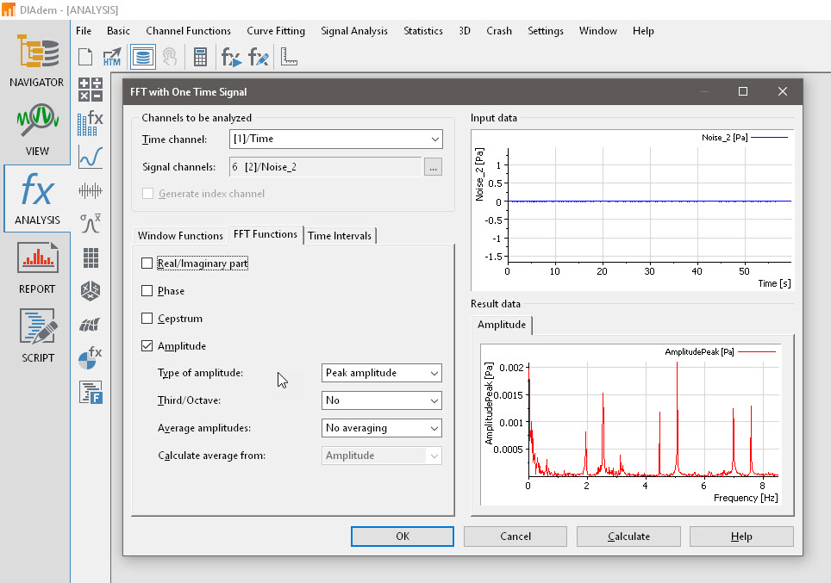The height and width of the screenshot is (583, 831).
Task: Switch to the VIEW panel
Action: click(x=36, y=129)
